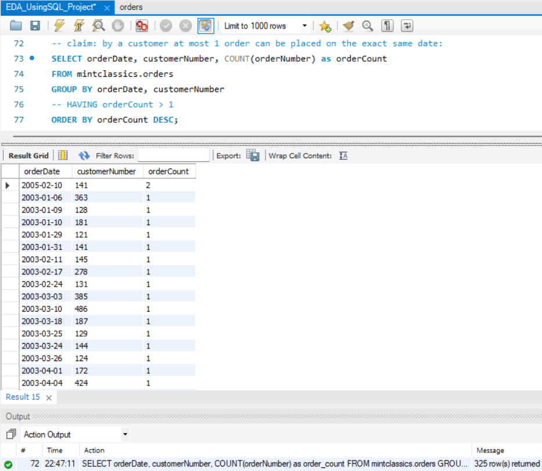The image size is (542, 471).
Task: Click the 325 row(s) returned message
Action: [507, 464]
